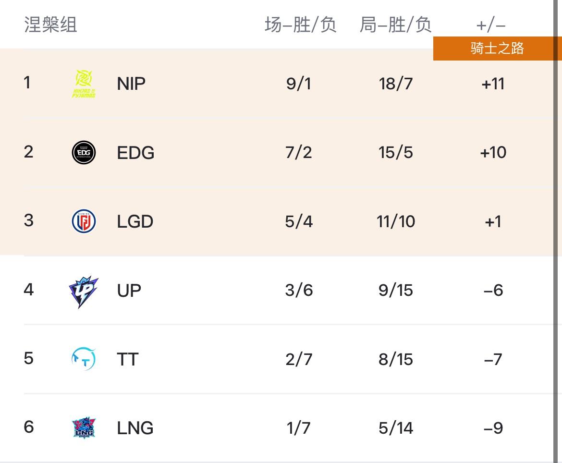Click the 场-胜/负 column header
This screenshot has width=562, height=463.
(x=300, y=24)
